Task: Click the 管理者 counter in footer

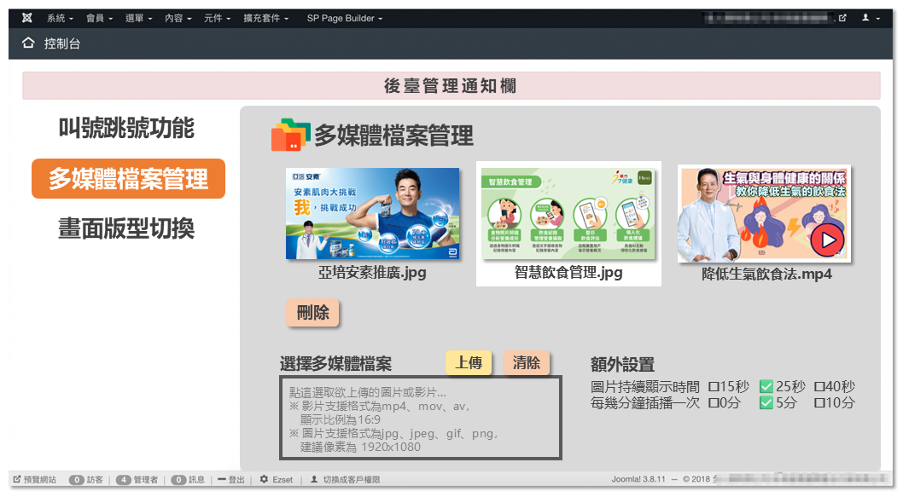Action: click(137, 480)
